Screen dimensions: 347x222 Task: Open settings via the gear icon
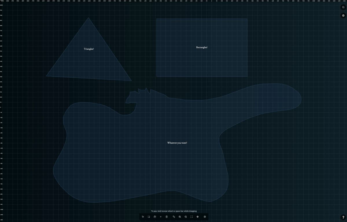pos(205,217)
